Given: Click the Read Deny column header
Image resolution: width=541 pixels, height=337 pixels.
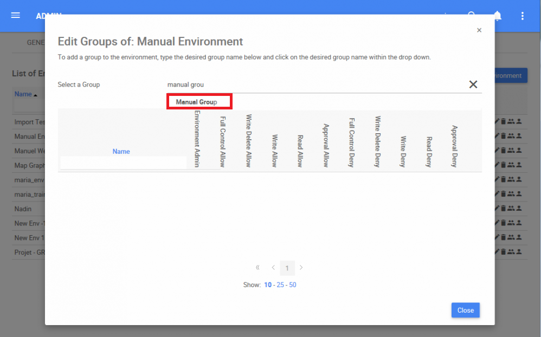Looking at the screenshot, I should (429, 152).
